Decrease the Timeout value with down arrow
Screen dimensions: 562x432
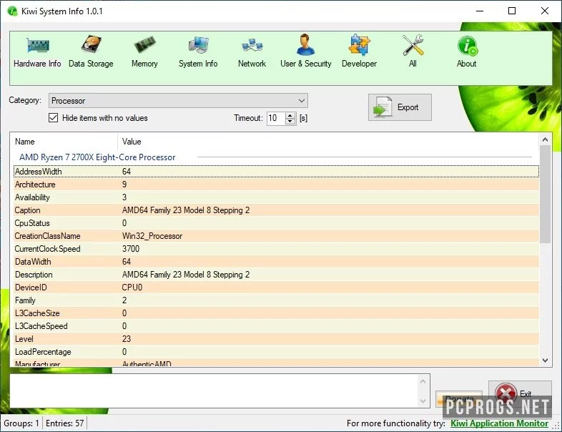coord(290,121)
